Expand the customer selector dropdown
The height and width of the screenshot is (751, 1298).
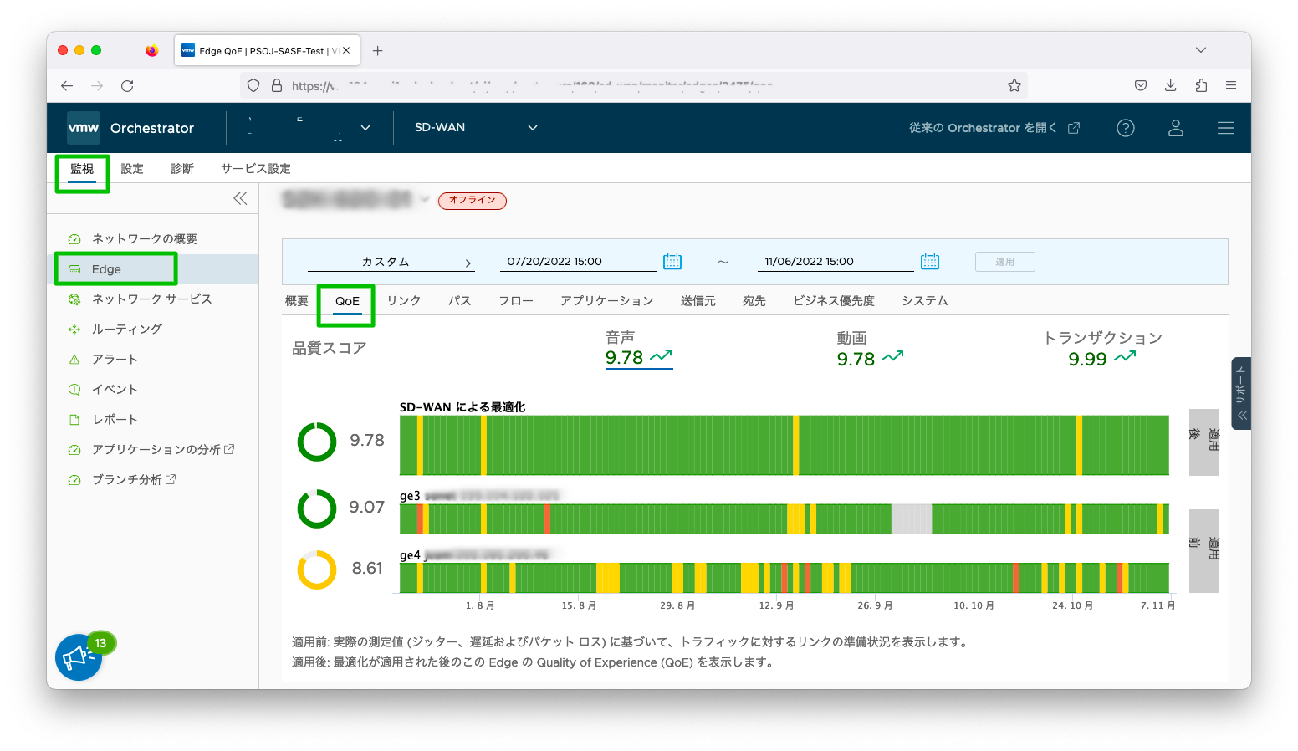pyautogui.click(x=365, y=128)
